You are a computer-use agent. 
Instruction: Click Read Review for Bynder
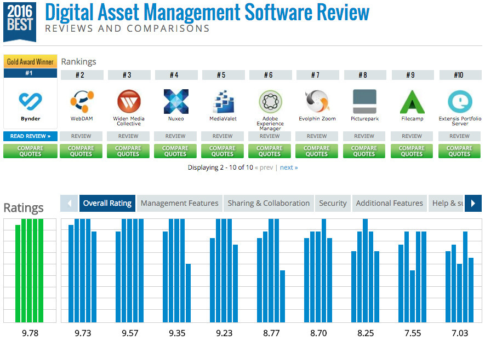click(30, 136)
